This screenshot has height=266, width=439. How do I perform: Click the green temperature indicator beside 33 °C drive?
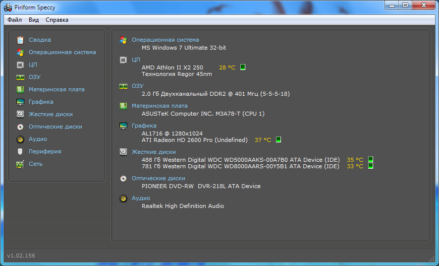pos(371,166)
